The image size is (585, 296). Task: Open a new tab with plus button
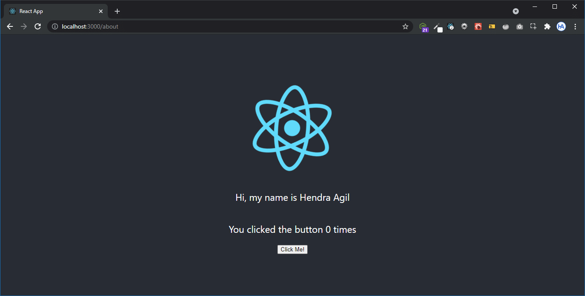click(117, 11)
